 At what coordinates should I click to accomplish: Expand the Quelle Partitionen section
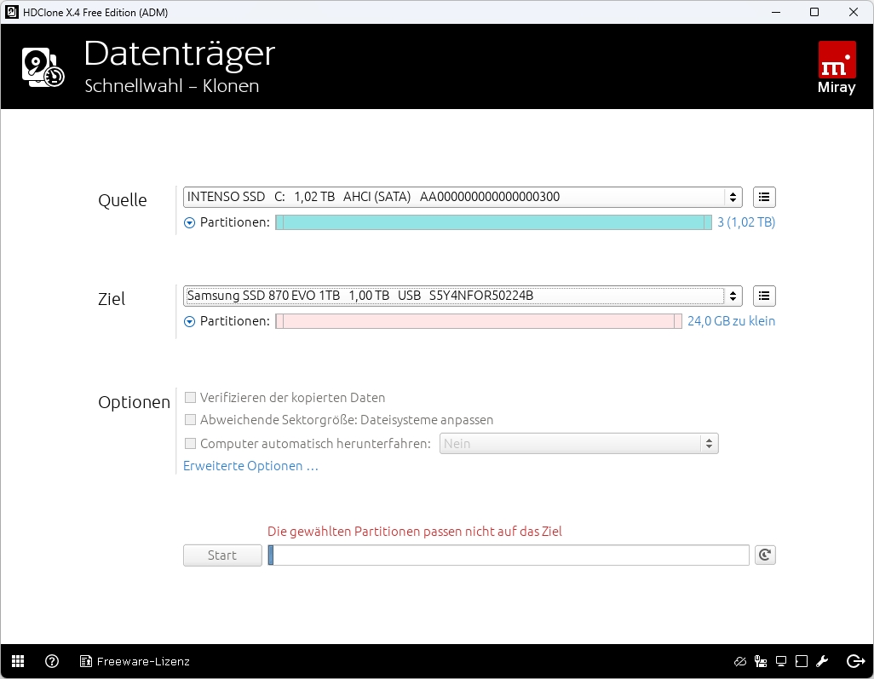pos(189,223)
